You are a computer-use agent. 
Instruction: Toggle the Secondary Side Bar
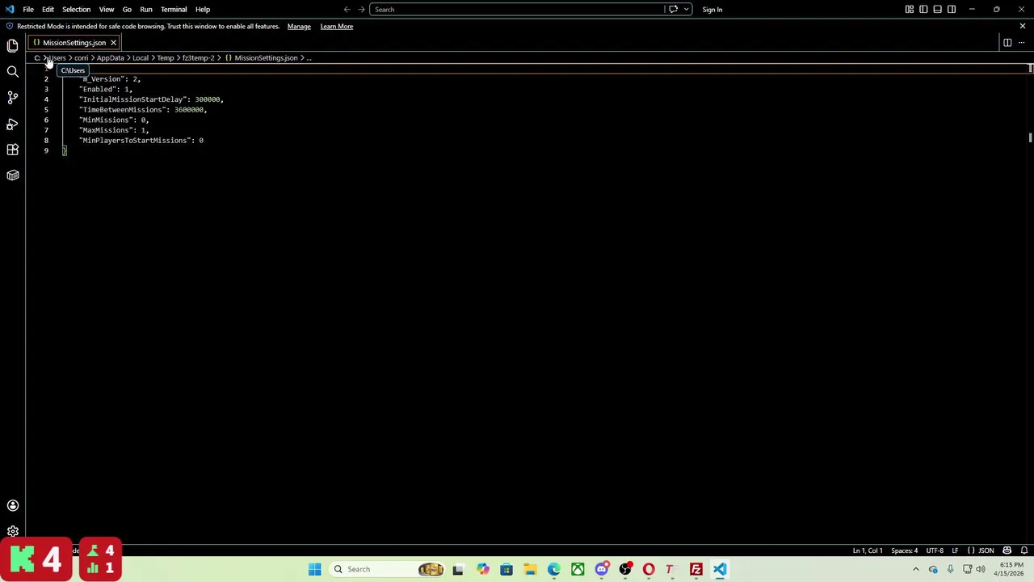(952, 9)
